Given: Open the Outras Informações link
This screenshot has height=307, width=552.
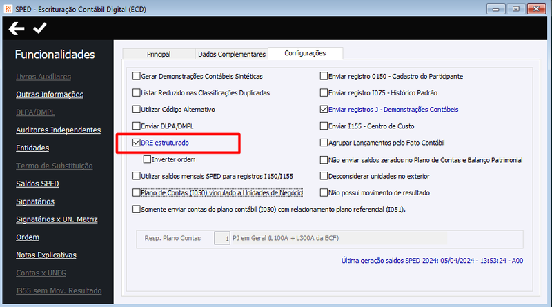Looking at the screenshot, I should pos(50,95).
